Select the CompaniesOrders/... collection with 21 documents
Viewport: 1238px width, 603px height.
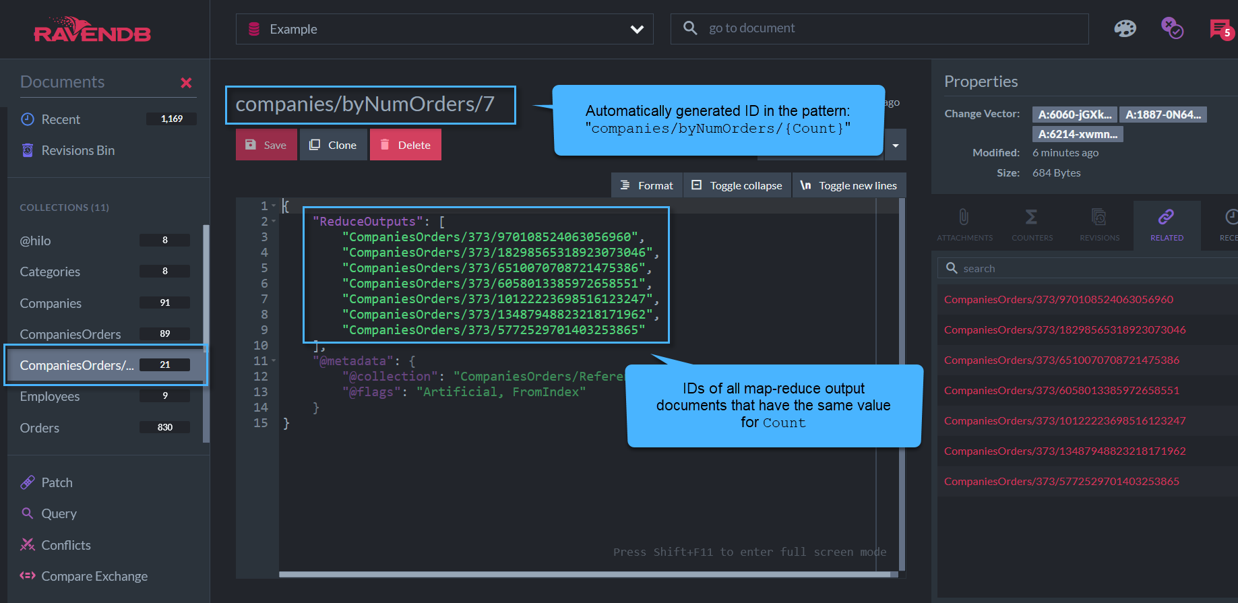[x=105, y=365]
